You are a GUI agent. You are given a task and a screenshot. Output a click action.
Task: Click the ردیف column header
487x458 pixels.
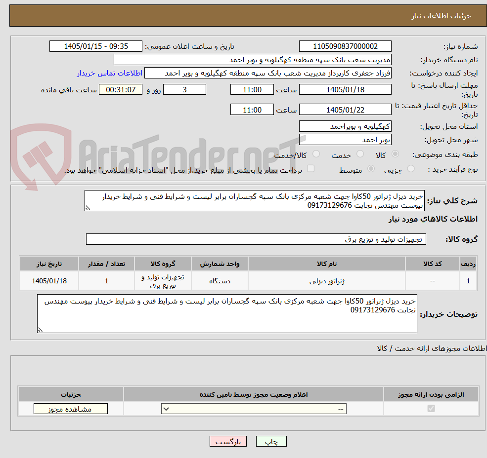468,264
